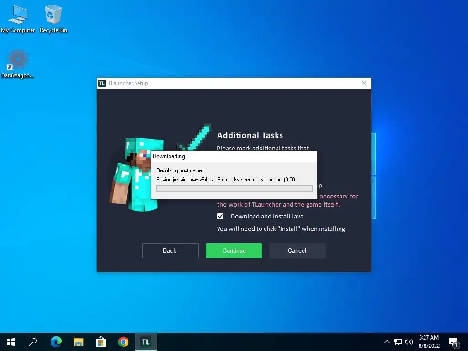Image resolution: width=468 pixels, height=351 pixels.
Task: Click the download progress bar
Action: (x=234, y=188)
